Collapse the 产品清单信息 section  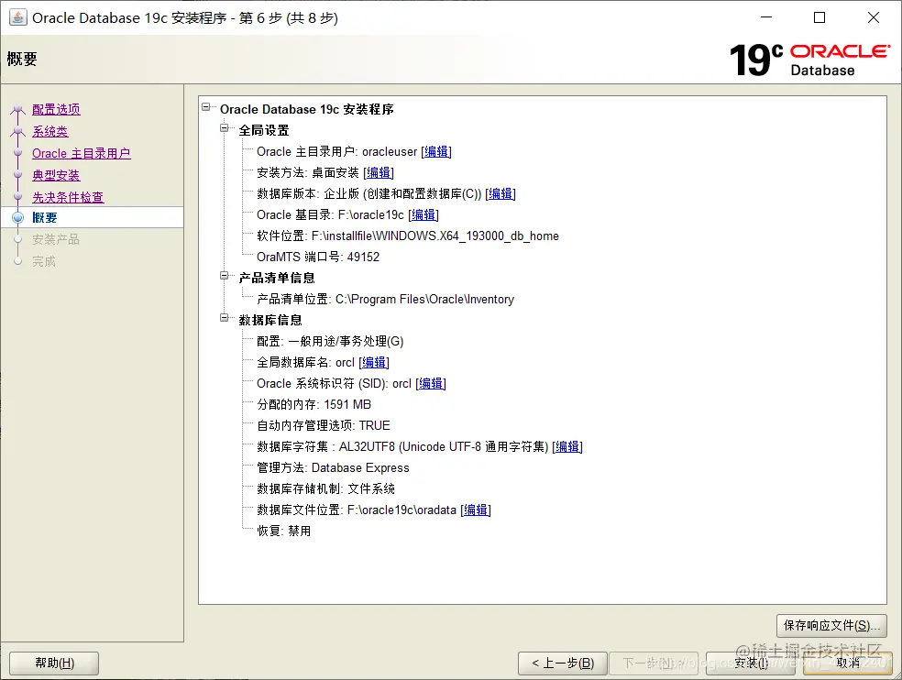tap(223, 277)
